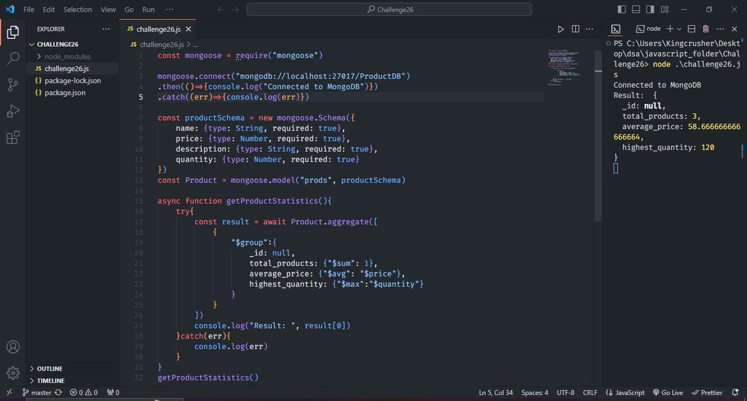Select the node terminal instance label

click(x=648, y=29)
